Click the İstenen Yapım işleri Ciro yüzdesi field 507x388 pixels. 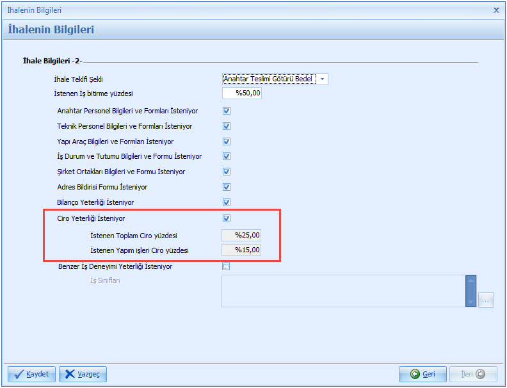pyautogui.click(x=242, y=250)
